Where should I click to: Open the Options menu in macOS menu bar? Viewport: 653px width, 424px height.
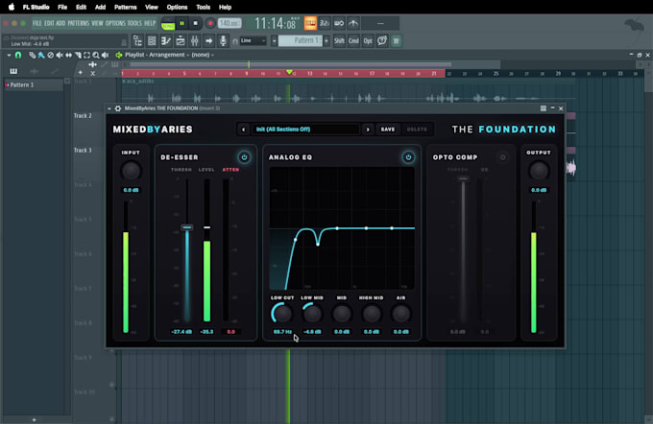tap(177, 7)
